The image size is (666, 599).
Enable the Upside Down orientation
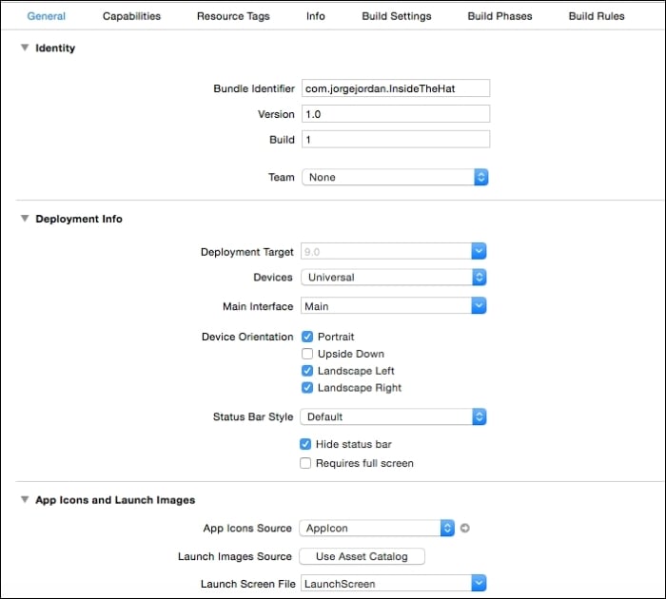pos(307,354)
